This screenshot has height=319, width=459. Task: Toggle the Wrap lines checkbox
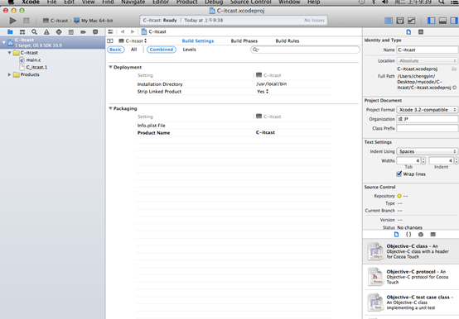[x=399, y=174]
